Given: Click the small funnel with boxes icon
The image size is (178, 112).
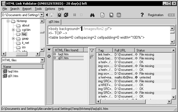Looking at the screenshot, I should [x=92, y=56].
